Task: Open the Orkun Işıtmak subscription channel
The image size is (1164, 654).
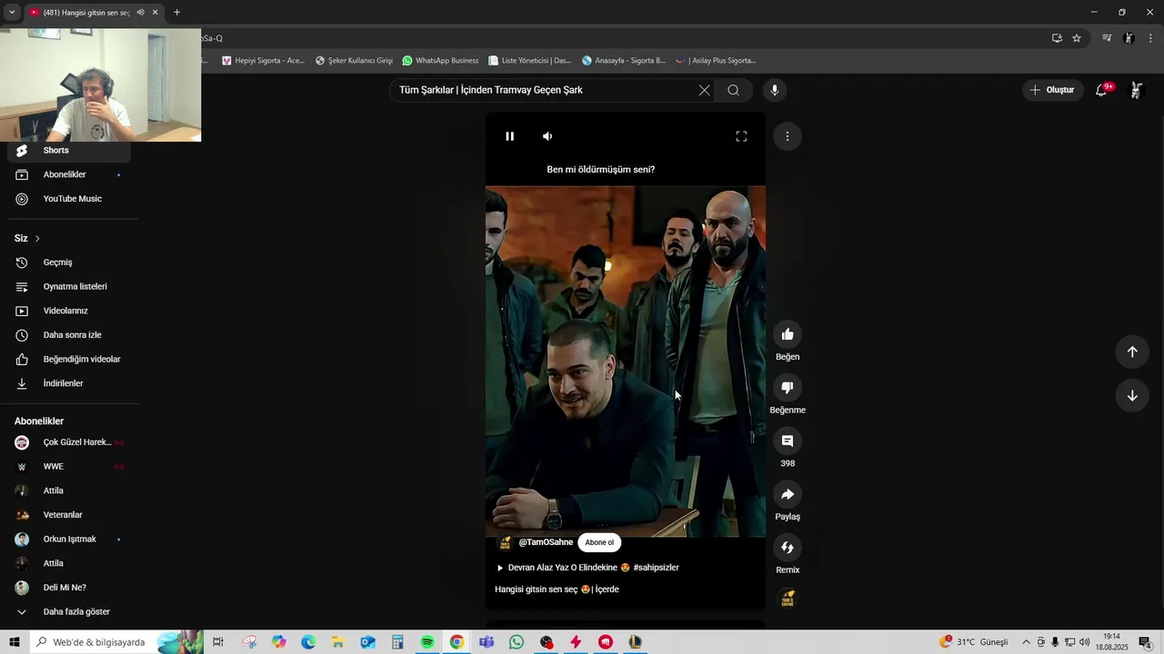Action: point(69,539)
